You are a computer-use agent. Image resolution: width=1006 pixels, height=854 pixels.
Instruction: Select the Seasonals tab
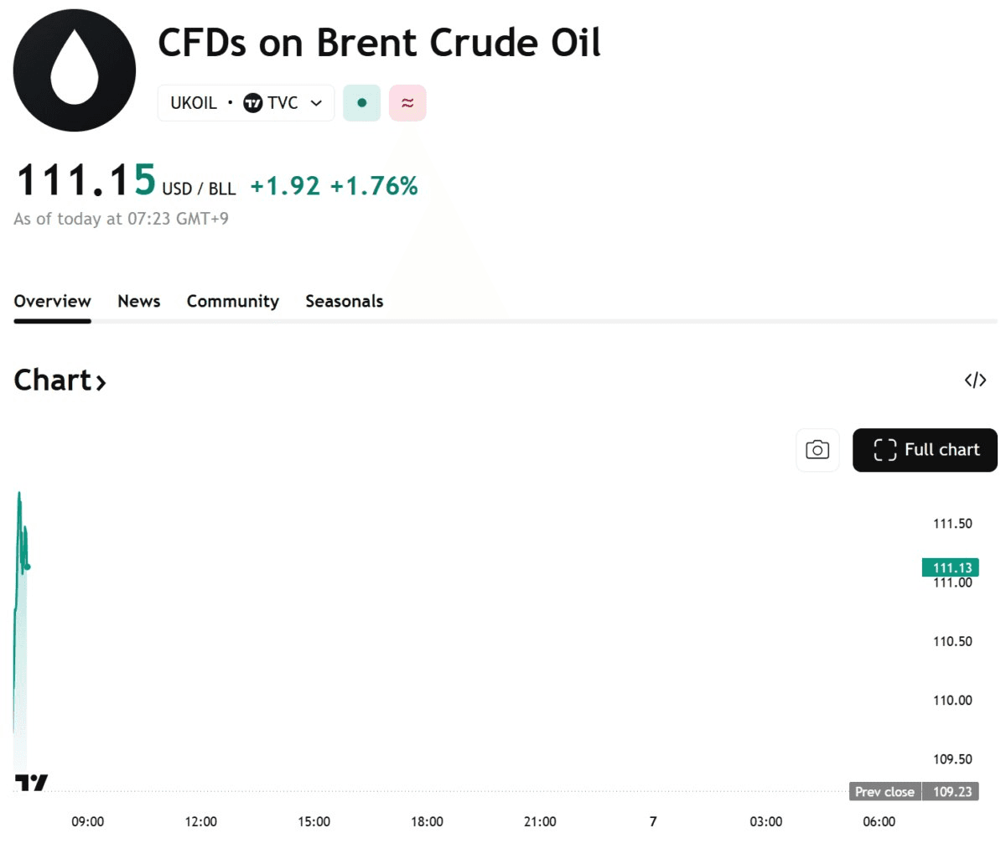344,302
